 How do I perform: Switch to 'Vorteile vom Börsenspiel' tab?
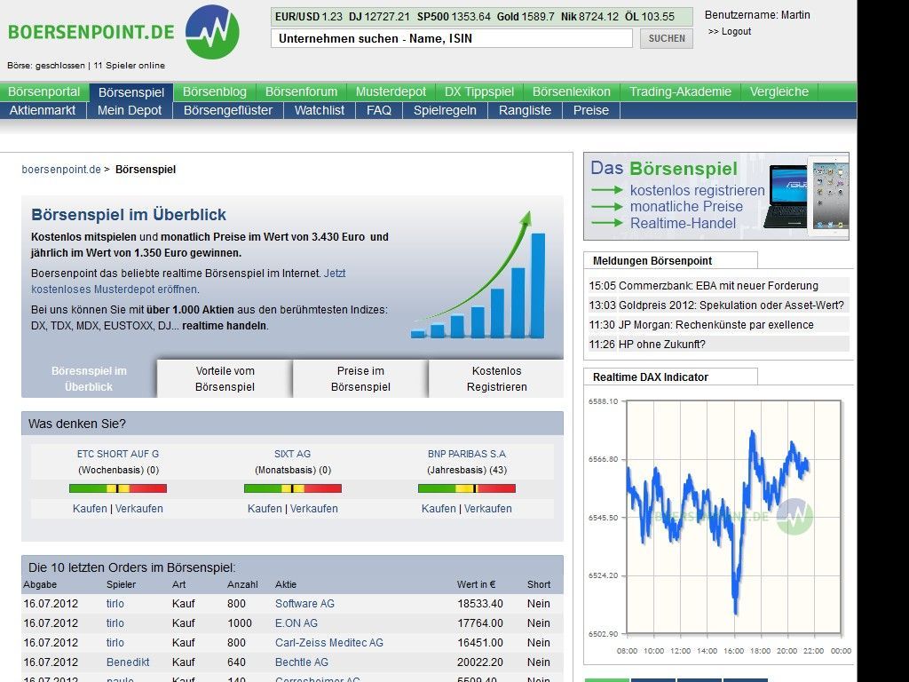pyautogui.click(x=225, y=378)
